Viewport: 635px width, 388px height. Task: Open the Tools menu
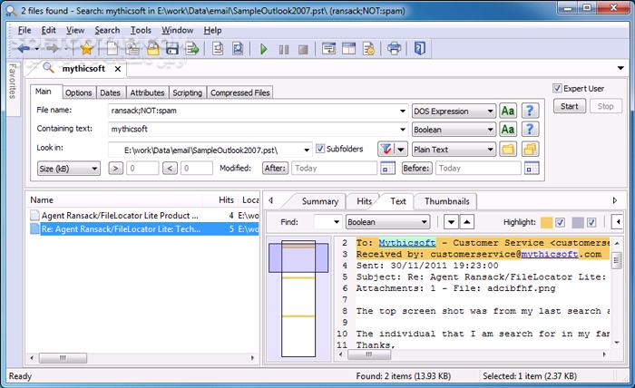[x=141, y=30]
